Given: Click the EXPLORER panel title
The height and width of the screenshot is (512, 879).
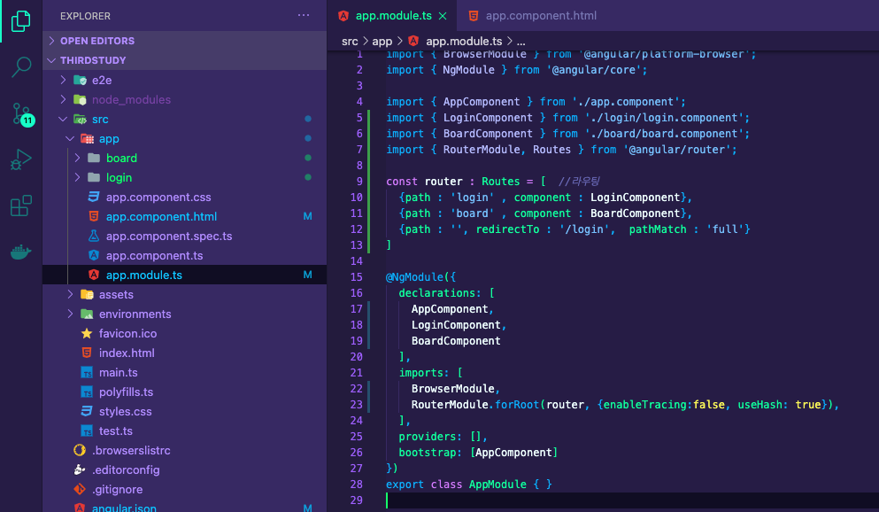Looking at the screenshot, I should 85,16.
